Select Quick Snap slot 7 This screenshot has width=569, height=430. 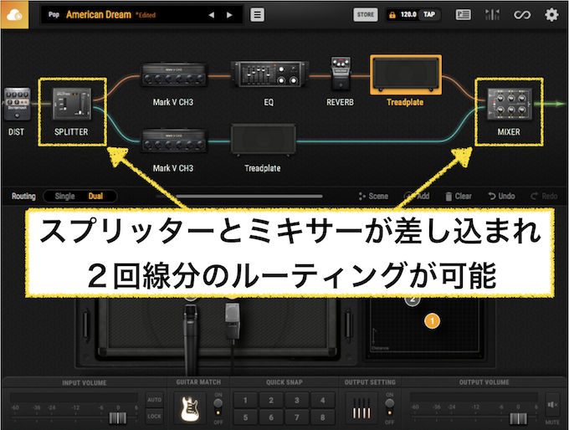coord(297,417)
